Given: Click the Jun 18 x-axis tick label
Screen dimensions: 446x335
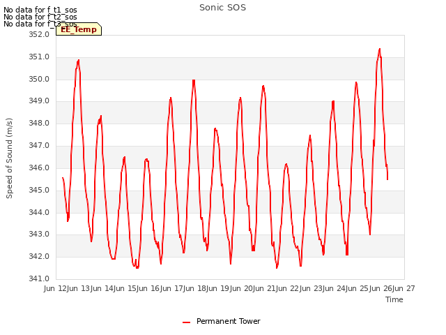Looking at the screenshot, I should click(195, 288).
